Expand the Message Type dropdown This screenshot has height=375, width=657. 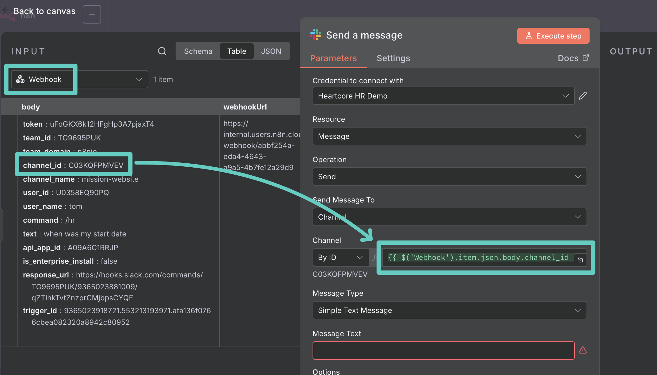449,310
